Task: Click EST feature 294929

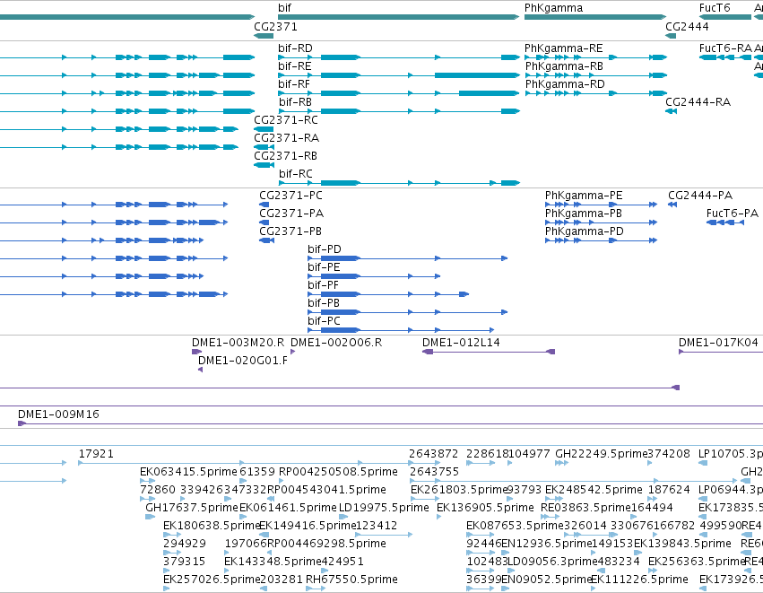Action: tap(172, 553)
